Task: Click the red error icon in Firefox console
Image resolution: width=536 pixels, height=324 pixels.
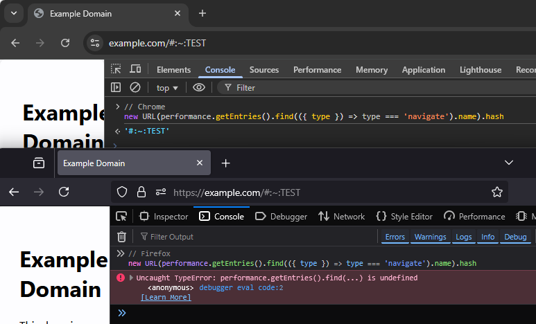Action: [x=121, y=278]
